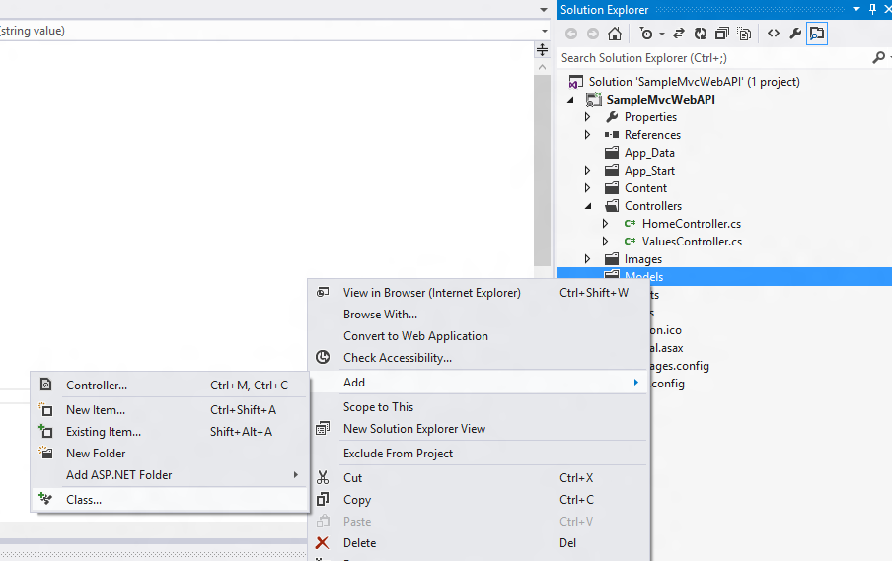Expand HomeController.cs node
The width and height of the screenshot is (892, 561).
[605, 224]
